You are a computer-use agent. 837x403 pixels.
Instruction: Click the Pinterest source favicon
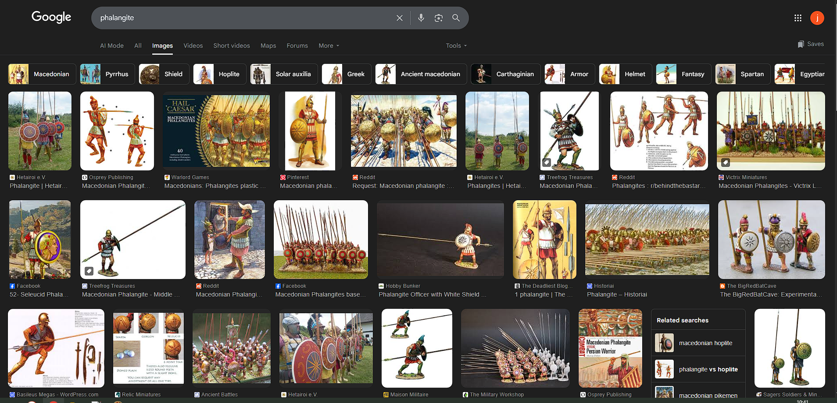click(x=283, y=177)
